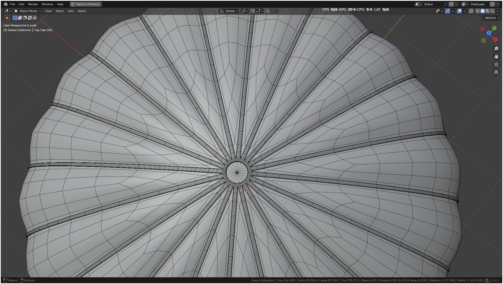Click 'User Perspective (Local)' viewport text

click(x=20, y=25)
